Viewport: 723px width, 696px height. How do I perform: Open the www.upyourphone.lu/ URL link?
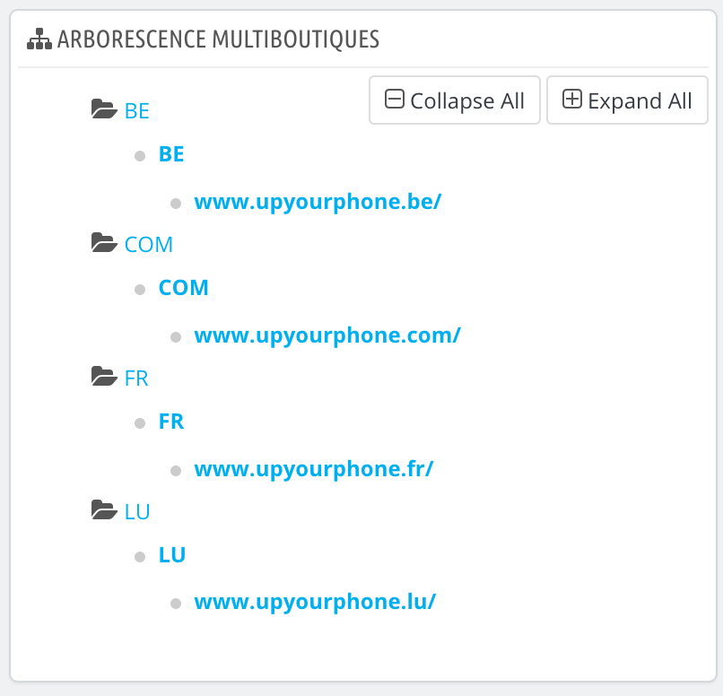point(315,602)
